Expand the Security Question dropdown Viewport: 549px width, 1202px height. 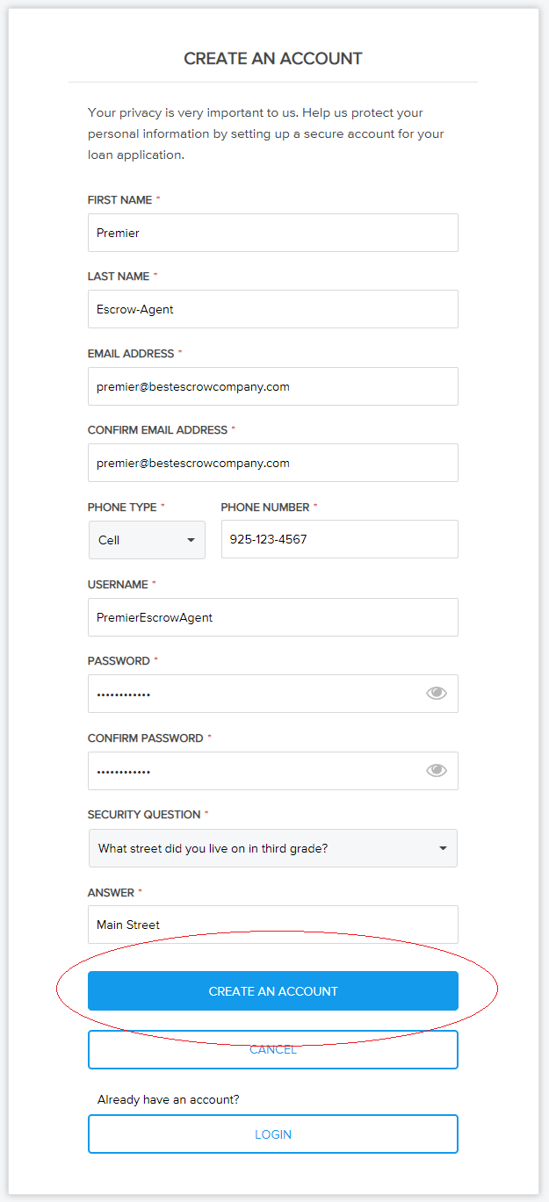pyautogui.click(x=273, y=848)
